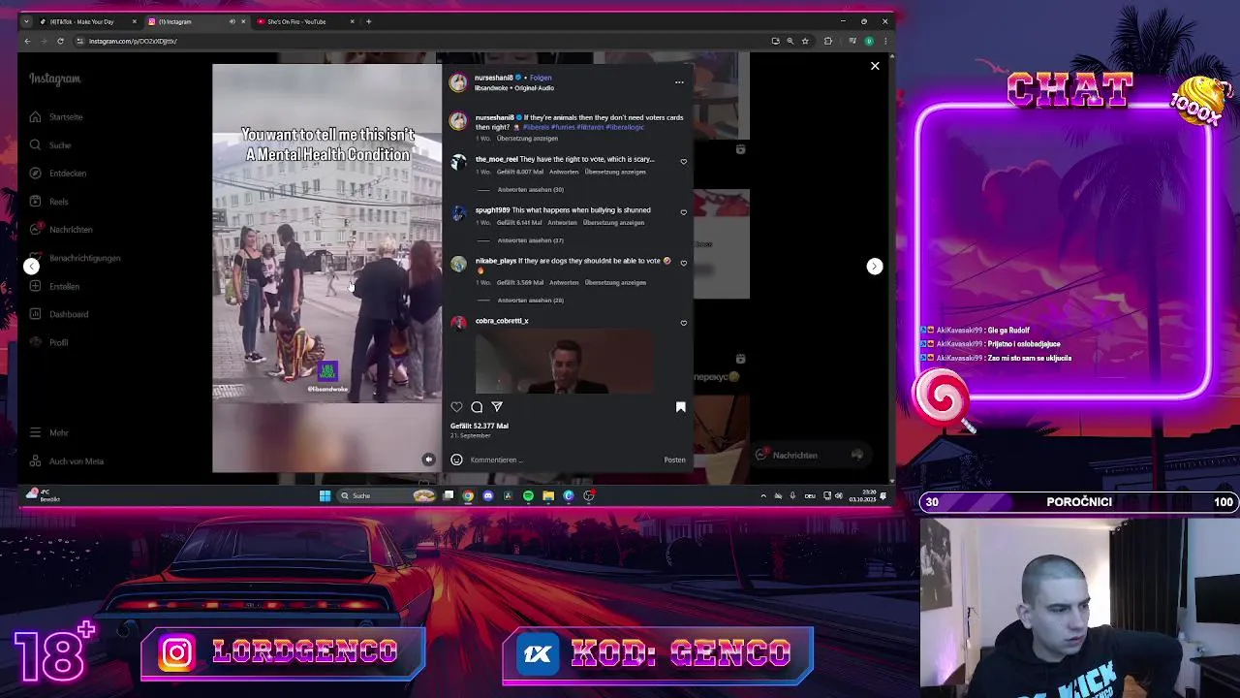Open the Chrome profile avatar
1240x698 pixels.
[x=869, y=41]
